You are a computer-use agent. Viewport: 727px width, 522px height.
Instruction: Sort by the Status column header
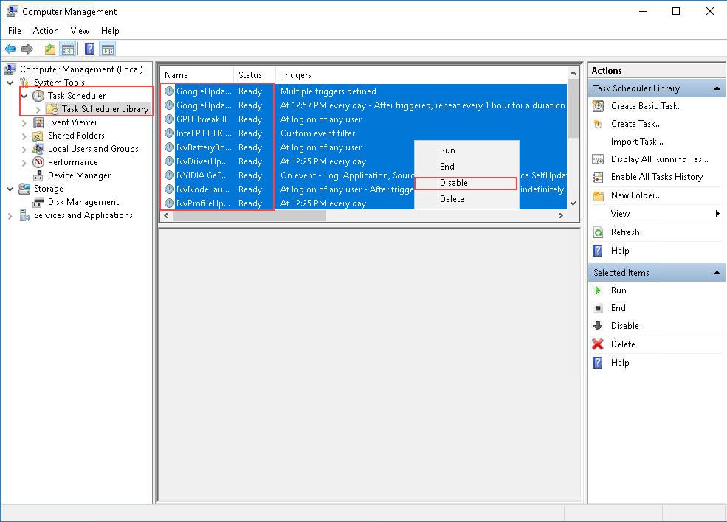click(255, 75)
